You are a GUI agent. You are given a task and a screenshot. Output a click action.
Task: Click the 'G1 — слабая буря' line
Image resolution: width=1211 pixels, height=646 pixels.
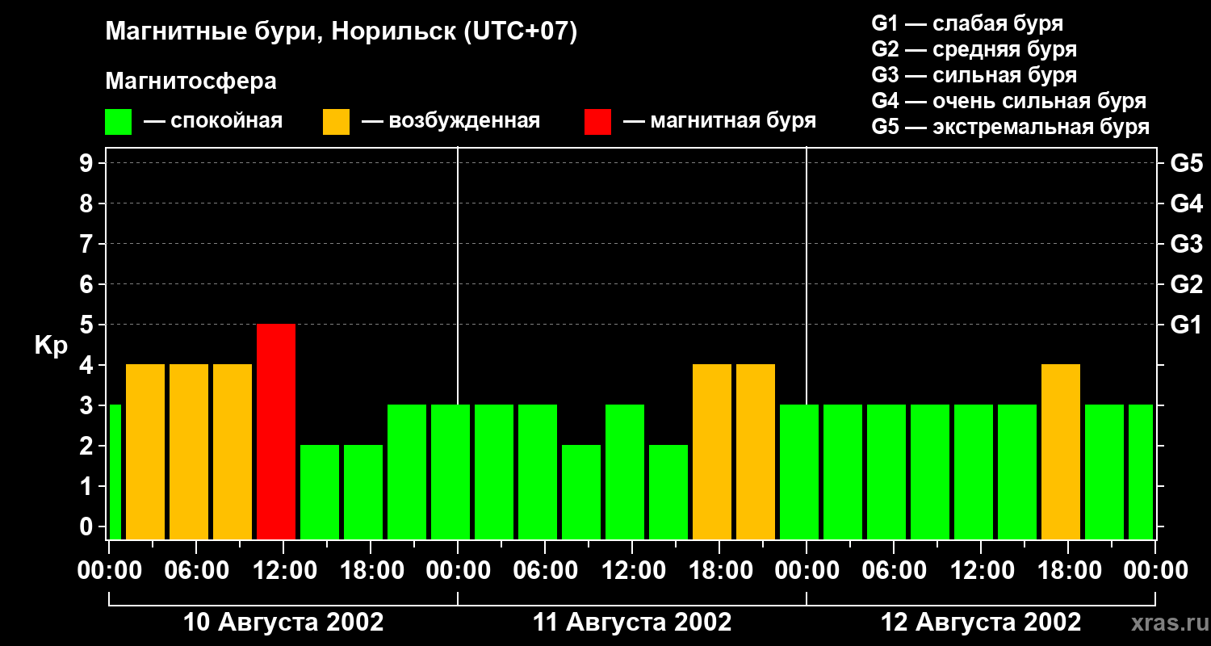[967, 23]
